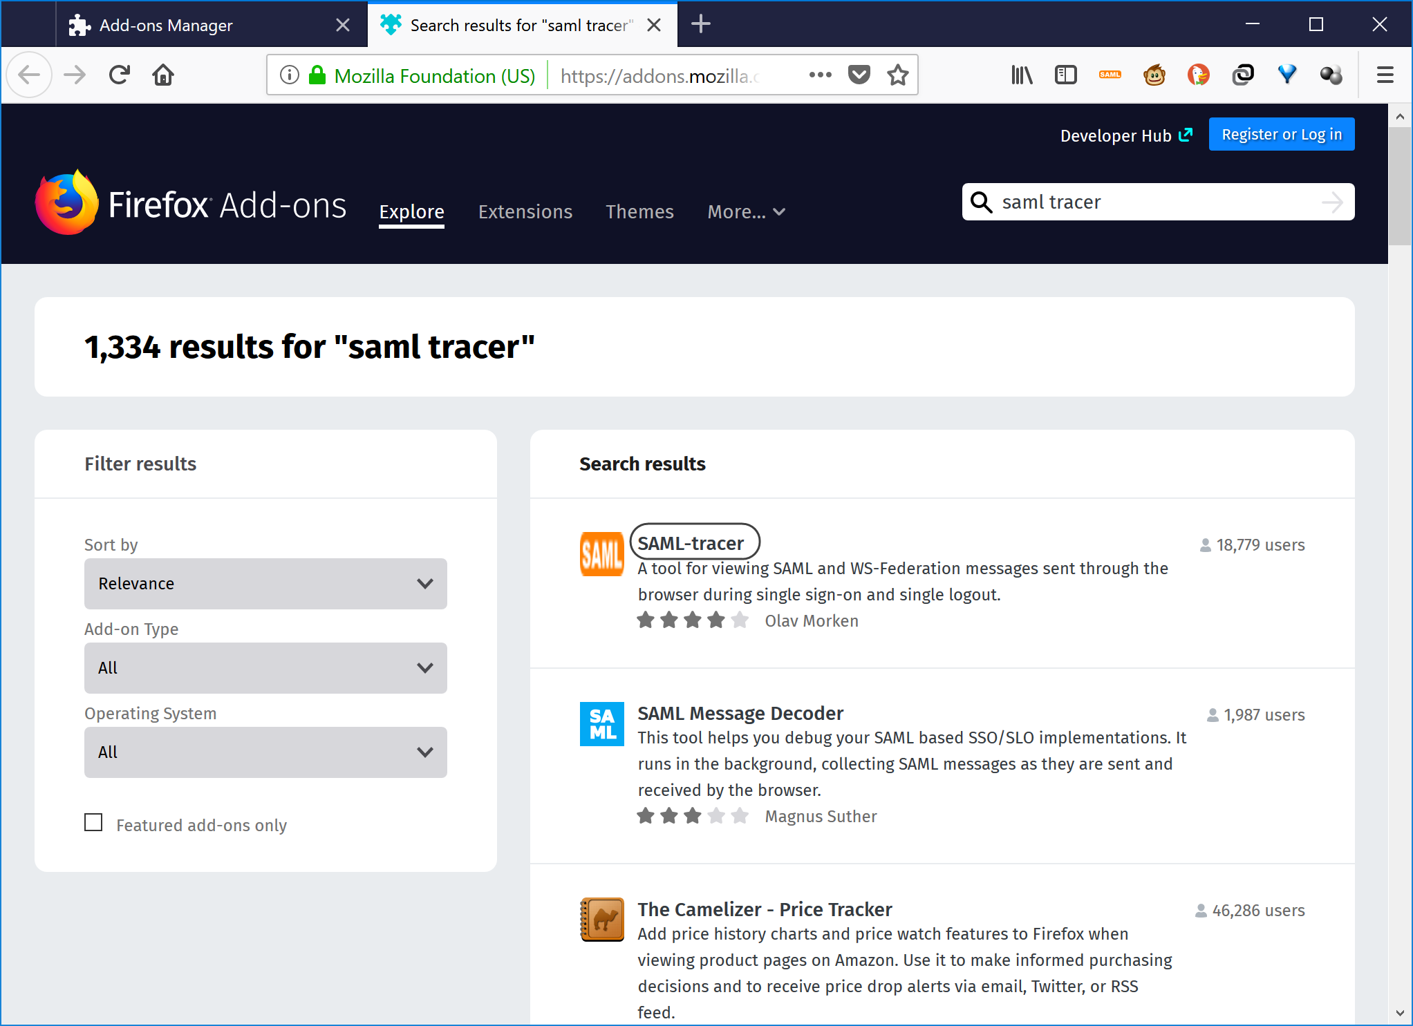Toggle the Extensions tab filter
This screenshot has width=1413, height=1026.
(525, 211)
